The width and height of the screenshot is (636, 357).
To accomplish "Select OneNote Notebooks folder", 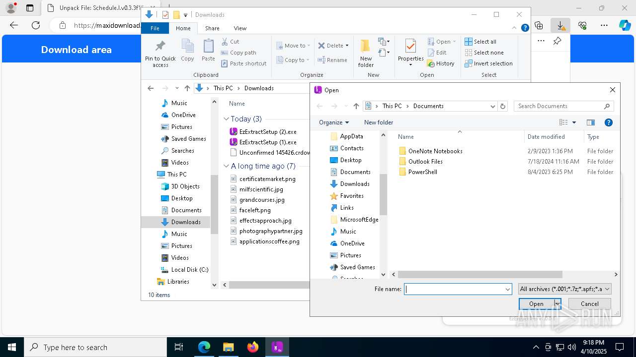I will [435, 151].
